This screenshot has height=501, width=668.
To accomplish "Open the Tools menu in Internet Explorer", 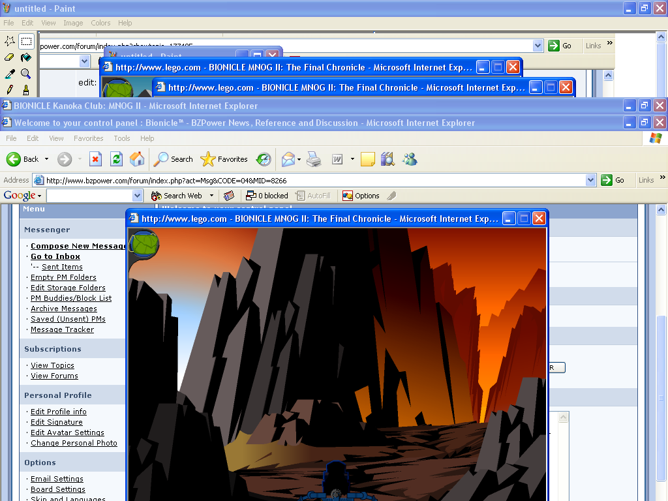I will [x=122, y=138].
